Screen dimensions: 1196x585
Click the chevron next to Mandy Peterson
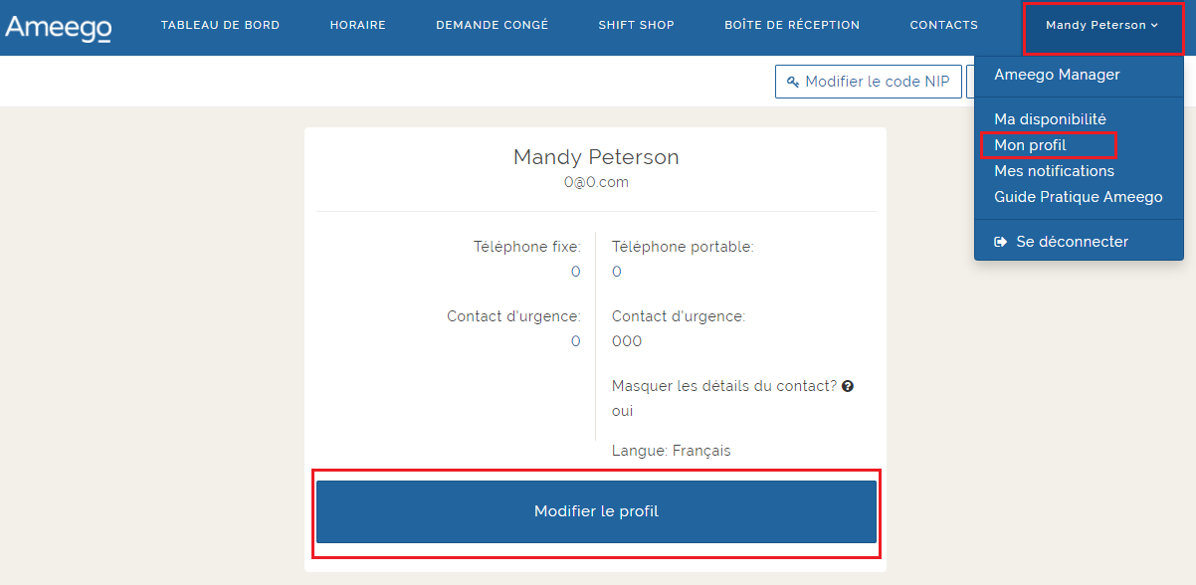pos(1154,26)
